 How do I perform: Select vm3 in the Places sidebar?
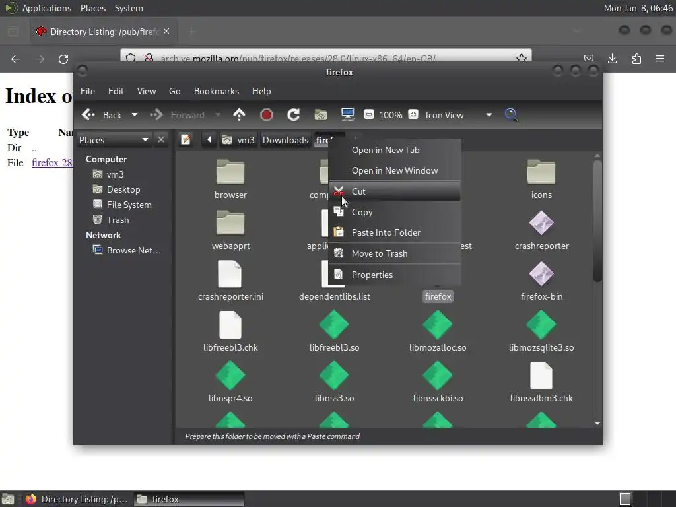pyautogui.click(x=109, y=174)
